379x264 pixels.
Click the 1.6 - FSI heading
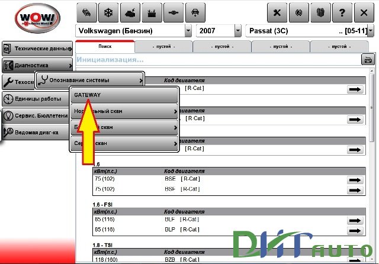coord(102,205)
